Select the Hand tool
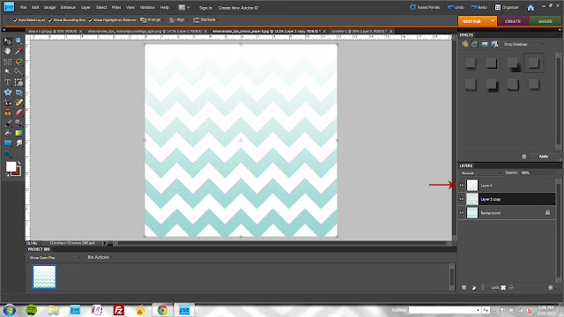The image size is (564, 317). click(x=8, y=51)
